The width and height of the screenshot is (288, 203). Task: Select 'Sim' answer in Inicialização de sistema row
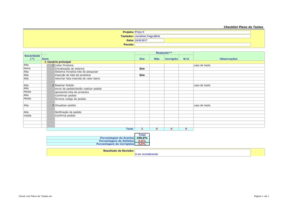142,69
